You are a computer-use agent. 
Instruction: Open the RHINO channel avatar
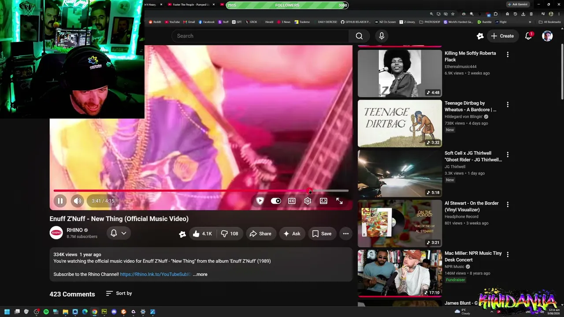click(56, 233)
